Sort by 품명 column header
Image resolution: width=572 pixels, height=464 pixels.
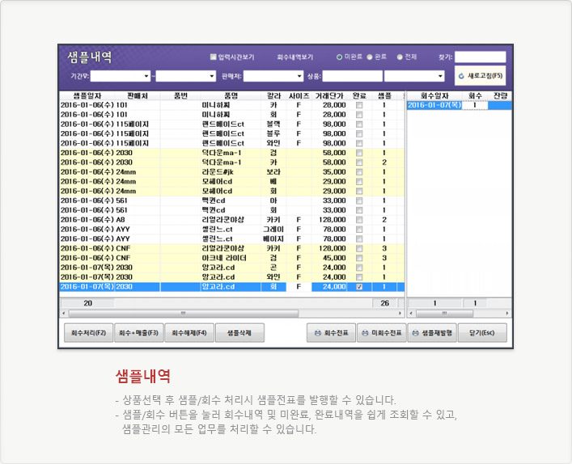[x=231, y=96]
